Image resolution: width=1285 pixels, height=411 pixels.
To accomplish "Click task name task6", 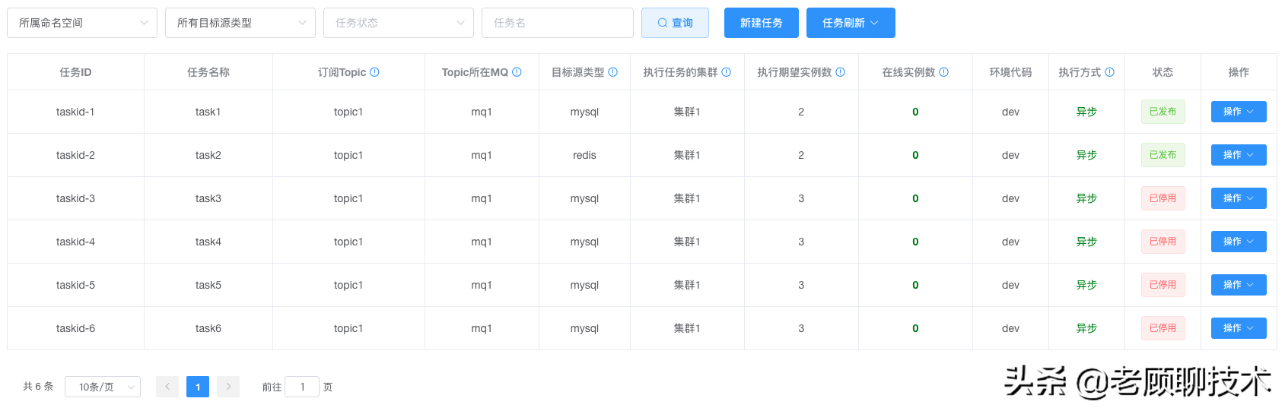I will tap(208, 328).
